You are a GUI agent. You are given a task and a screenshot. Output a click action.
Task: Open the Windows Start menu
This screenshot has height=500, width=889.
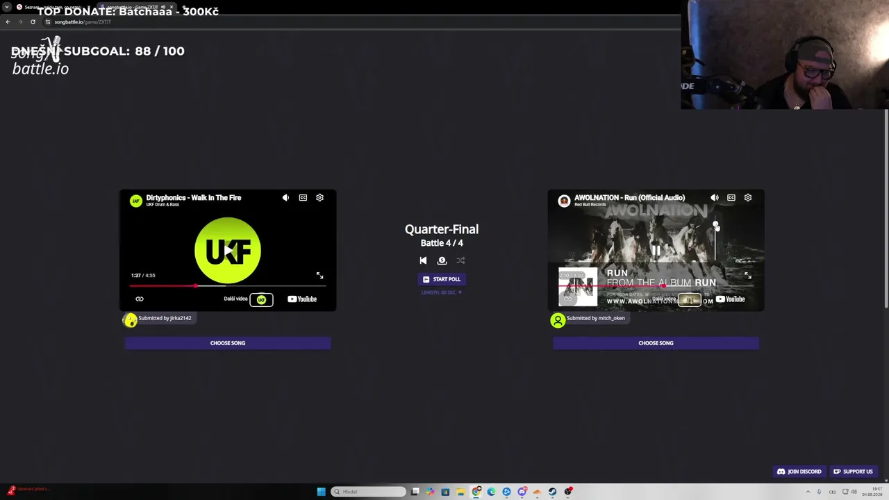tap(321, 492)
